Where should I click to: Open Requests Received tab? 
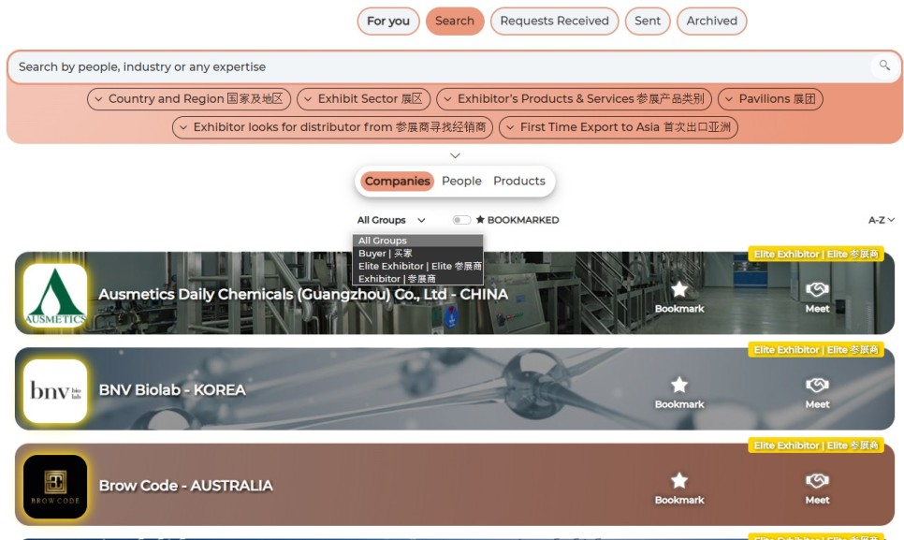tap(554, 21)
